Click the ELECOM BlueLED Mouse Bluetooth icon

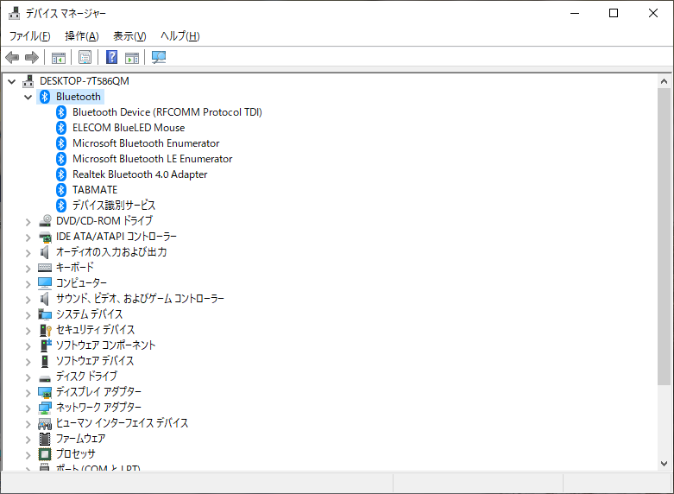click(x=61, y=128)
